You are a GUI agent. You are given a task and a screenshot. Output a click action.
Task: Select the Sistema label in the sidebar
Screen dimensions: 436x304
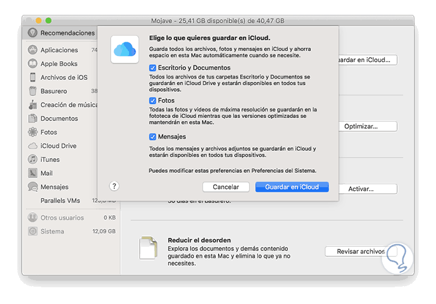[53, 231]
